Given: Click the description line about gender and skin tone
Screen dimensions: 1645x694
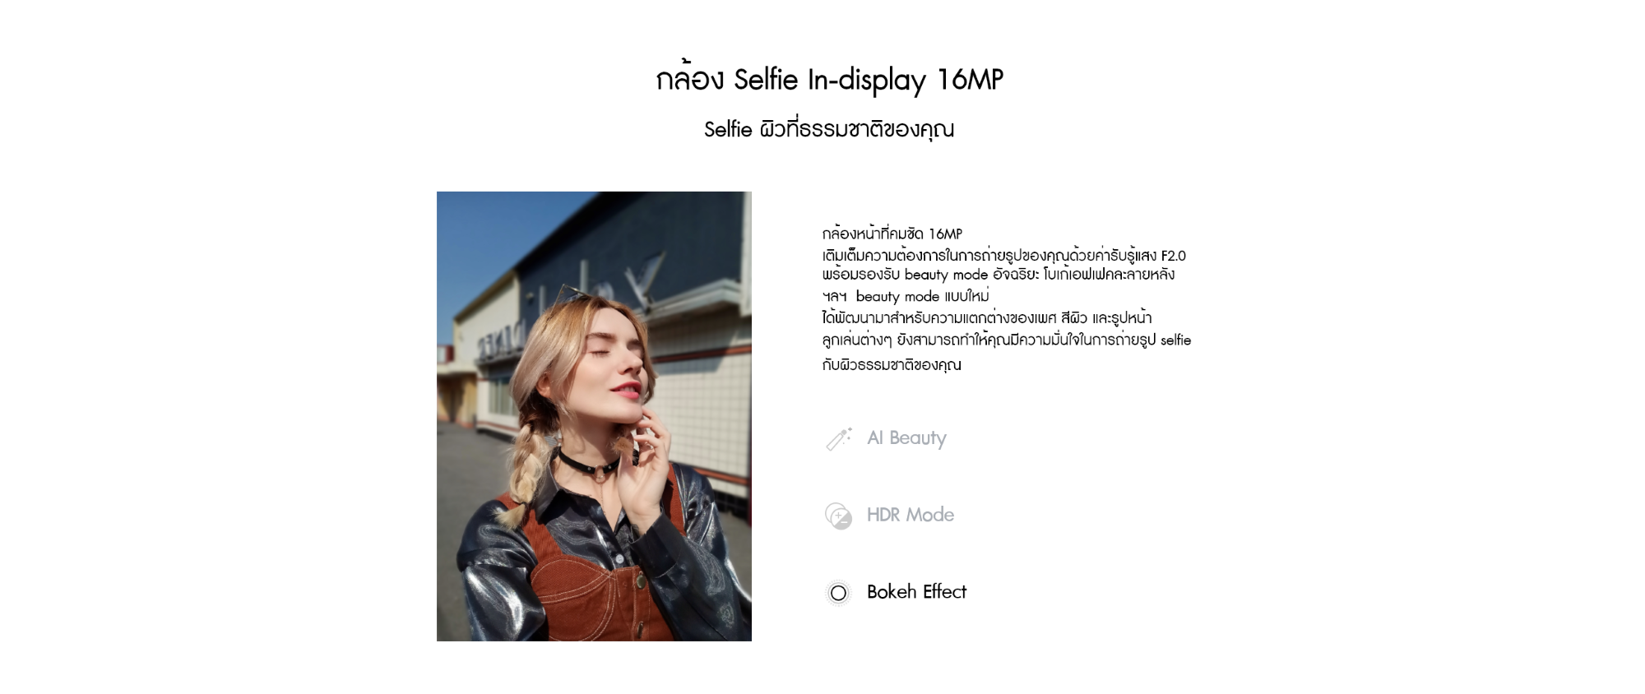Looking at the screenshot, I should (x=987, y=317).
